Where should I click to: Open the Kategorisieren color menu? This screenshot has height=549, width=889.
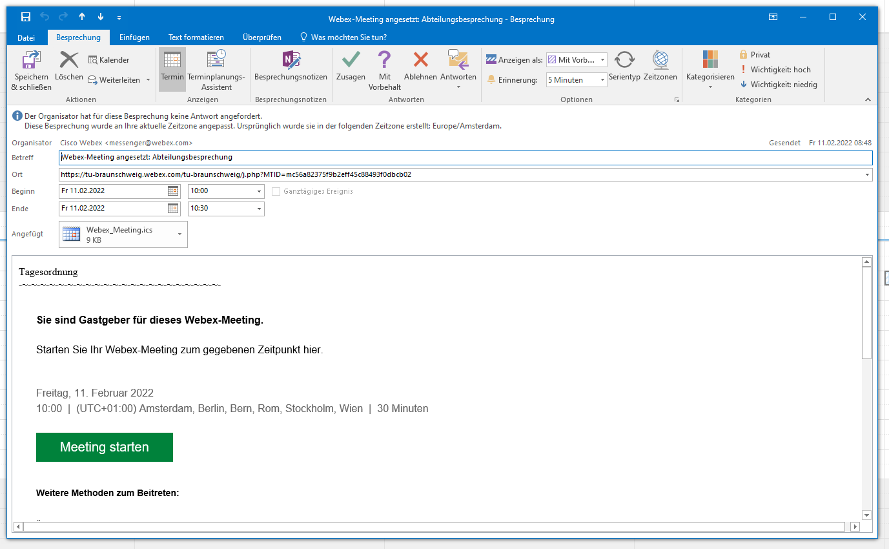[710, 70]
